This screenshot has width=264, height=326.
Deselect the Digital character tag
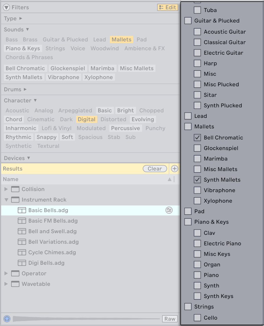click(x=86, y=119)
